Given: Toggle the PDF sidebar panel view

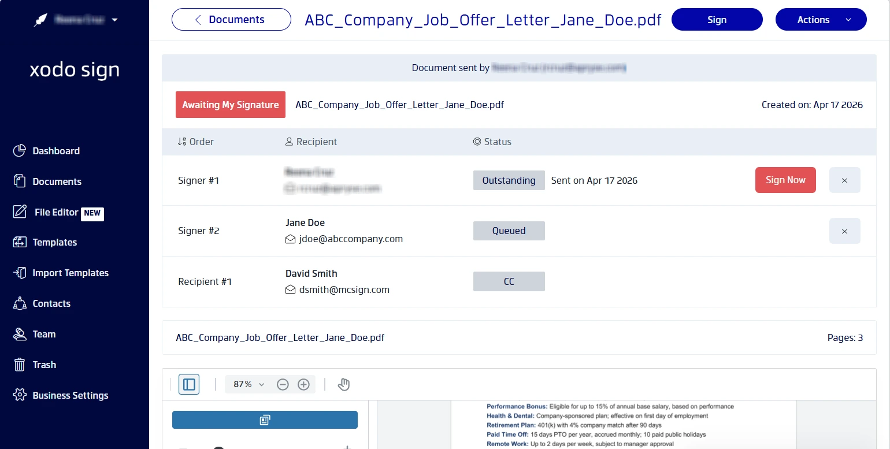Looking at the screenshot, I should (x=188, y=384).
